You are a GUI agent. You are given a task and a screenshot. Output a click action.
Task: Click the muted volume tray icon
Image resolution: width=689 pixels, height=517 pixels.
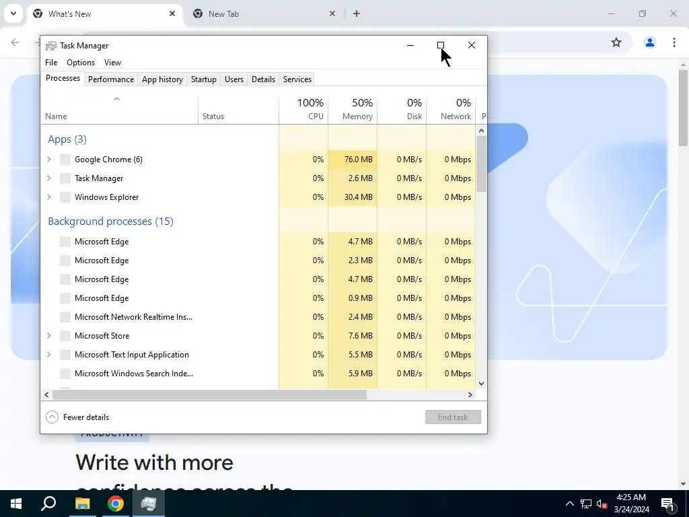[602, 504]
